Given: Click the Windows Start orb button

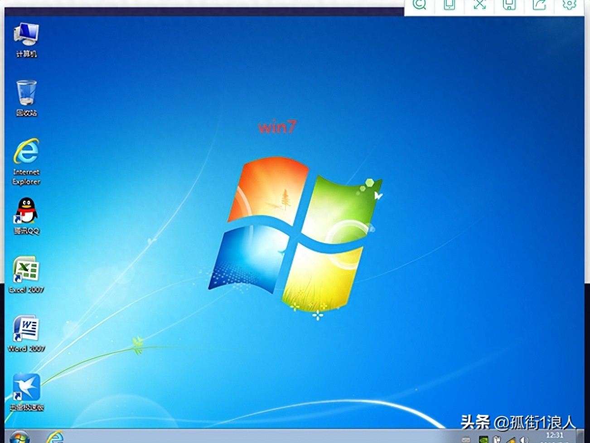Looking at the screenshot, I should pos(19,438).
